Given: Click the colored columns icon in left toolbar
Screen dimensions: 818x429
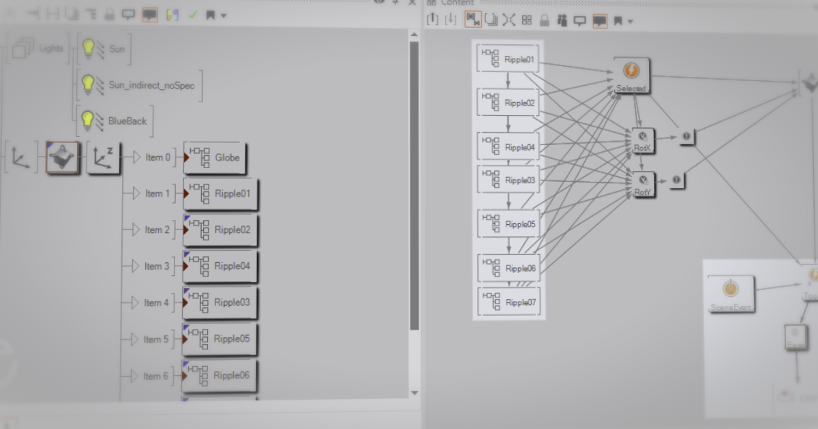Looking at the screenshot, I should (172, 14).
